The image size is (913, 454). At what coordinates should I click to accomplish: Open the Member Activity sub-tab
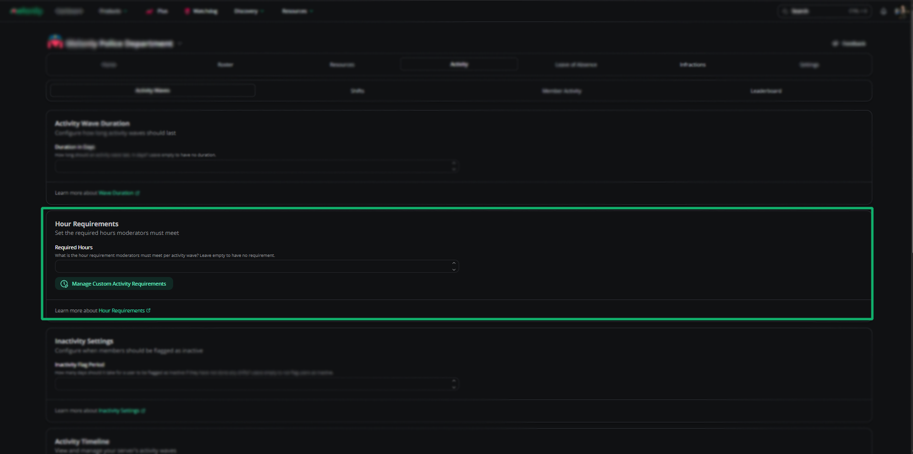tap(561, 91)
